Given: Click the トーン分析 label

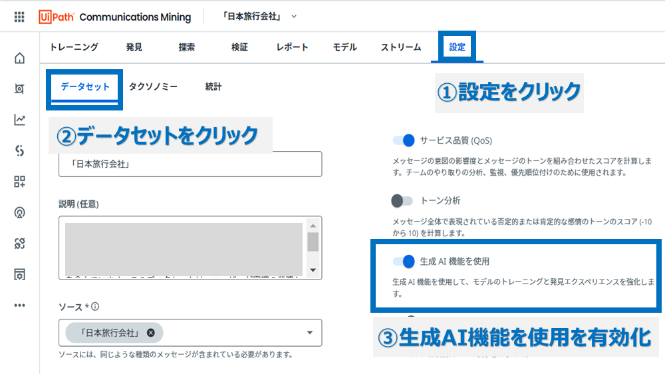Looking at the screenshot, I should point(440,201).
